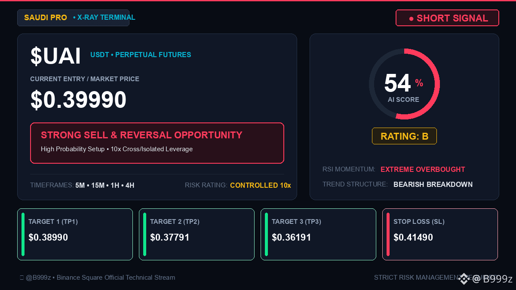Click the red bar on Stop Loss card

tap(388, 234)
